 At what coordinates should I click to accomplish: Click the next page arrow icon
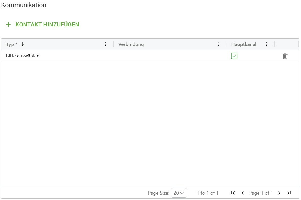click(279, 193)
